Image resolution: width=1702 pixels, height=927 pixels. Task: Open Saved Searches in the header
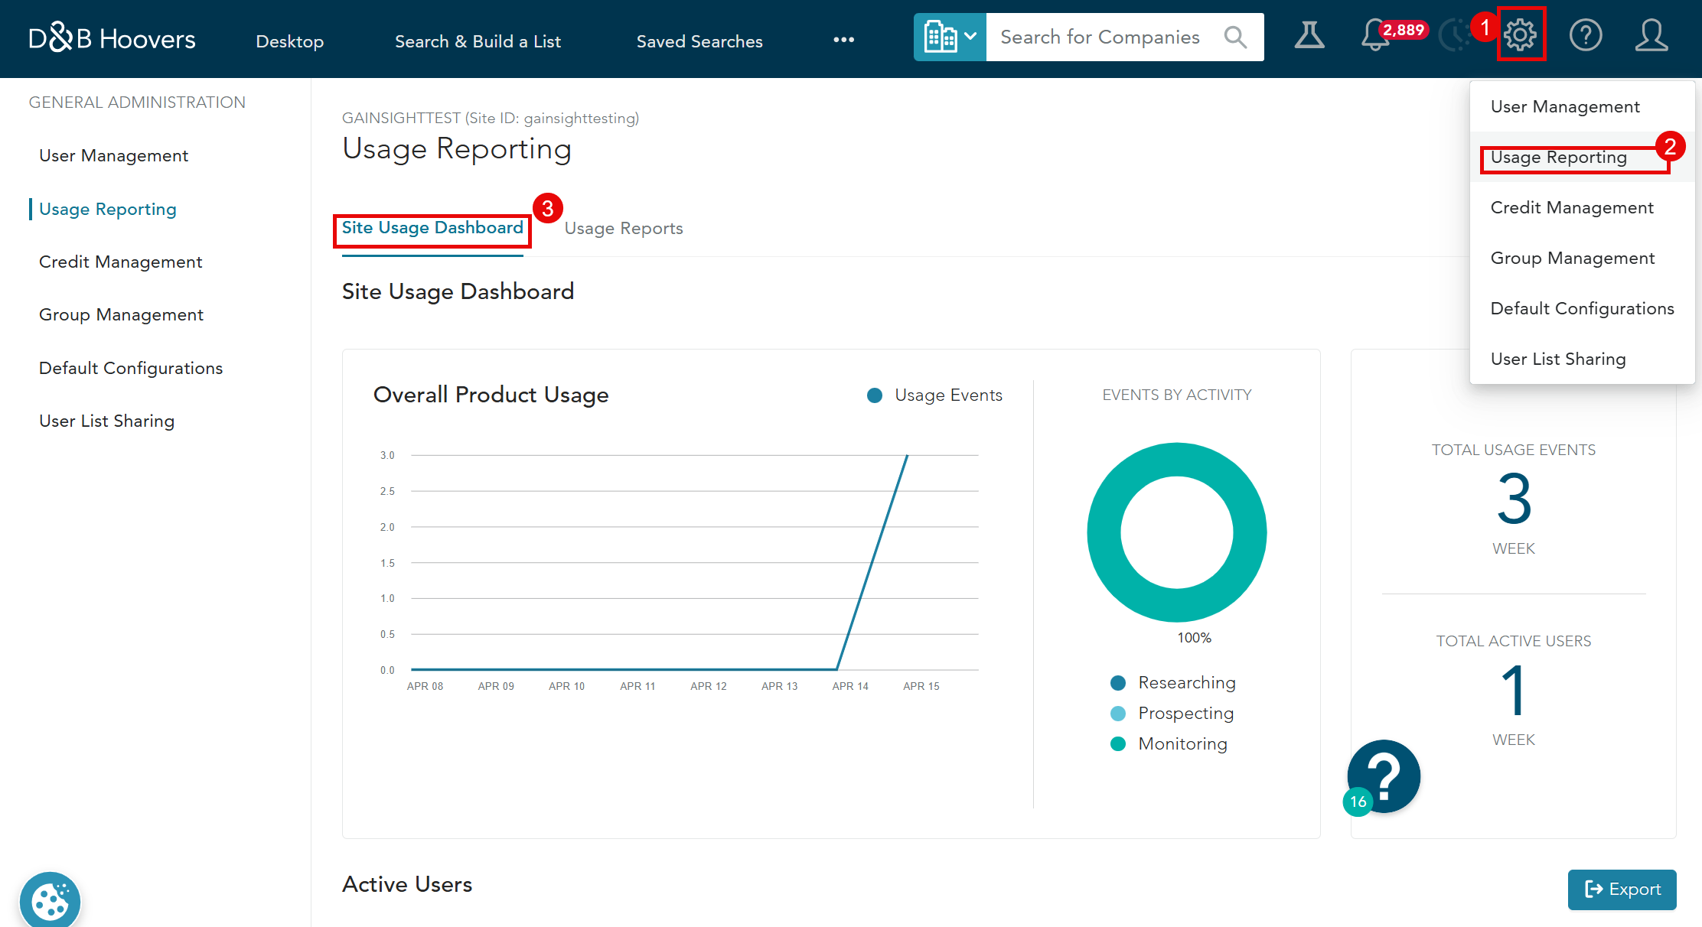(x=699, y=41)
